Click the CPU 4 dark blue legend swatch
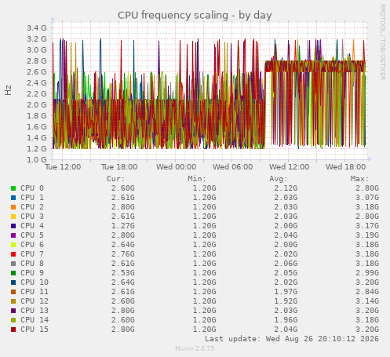This screenshot has height=357, width=390. click(13, 226)
